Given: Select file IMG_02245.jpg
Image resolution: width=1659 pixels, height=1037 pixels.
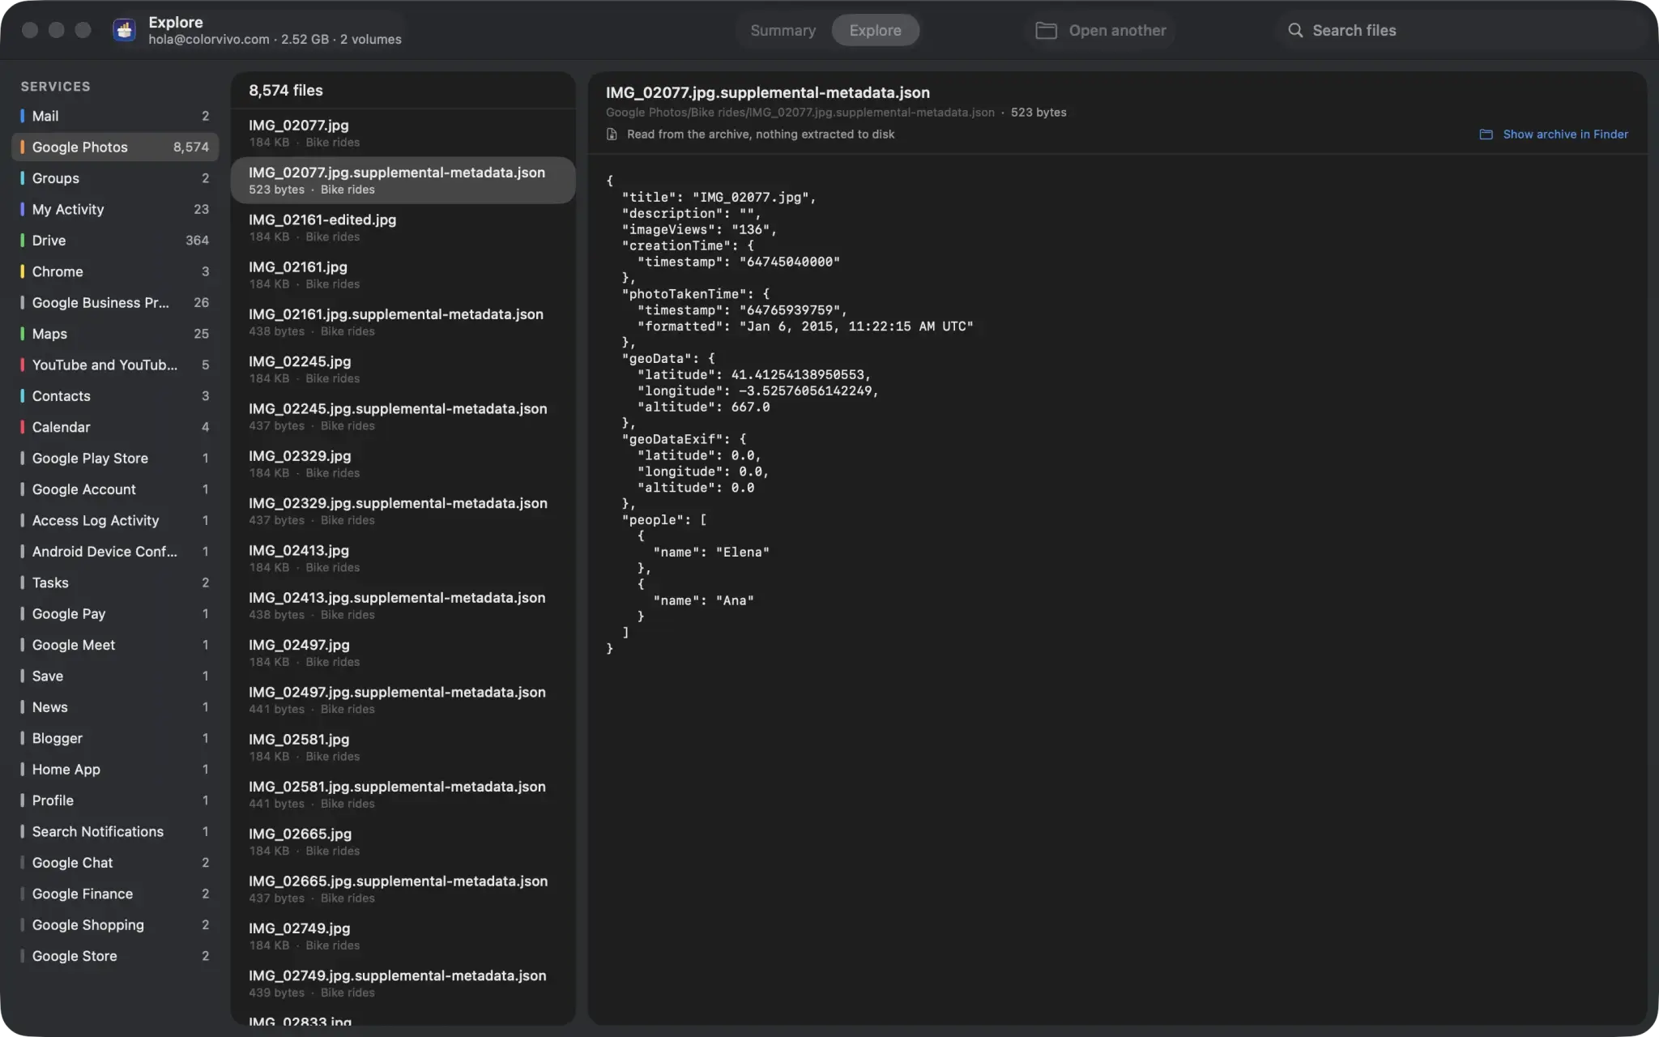Looking at the screenshot, I should [403, 369].
